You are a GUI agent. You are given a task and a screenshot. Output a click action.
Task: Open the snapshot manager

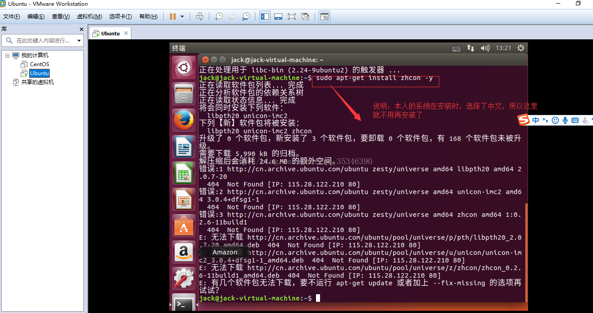(246, 17)
